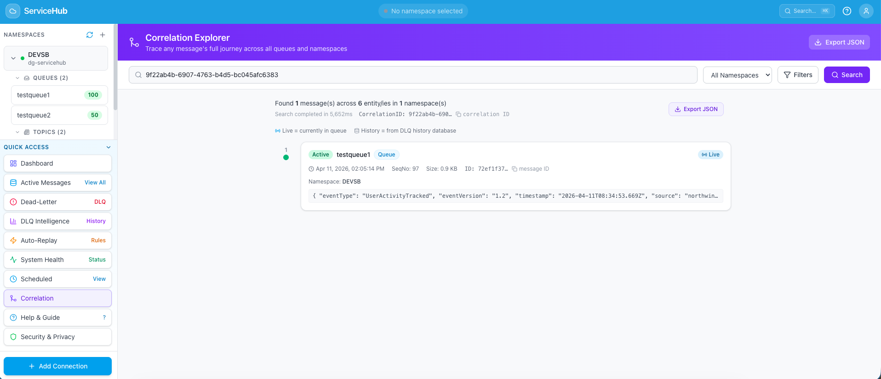This screenshot has height=379, width=881.
Task: Click the ServiceHub cloud logo
Action: pyautogui.click(x=13, y=11)
